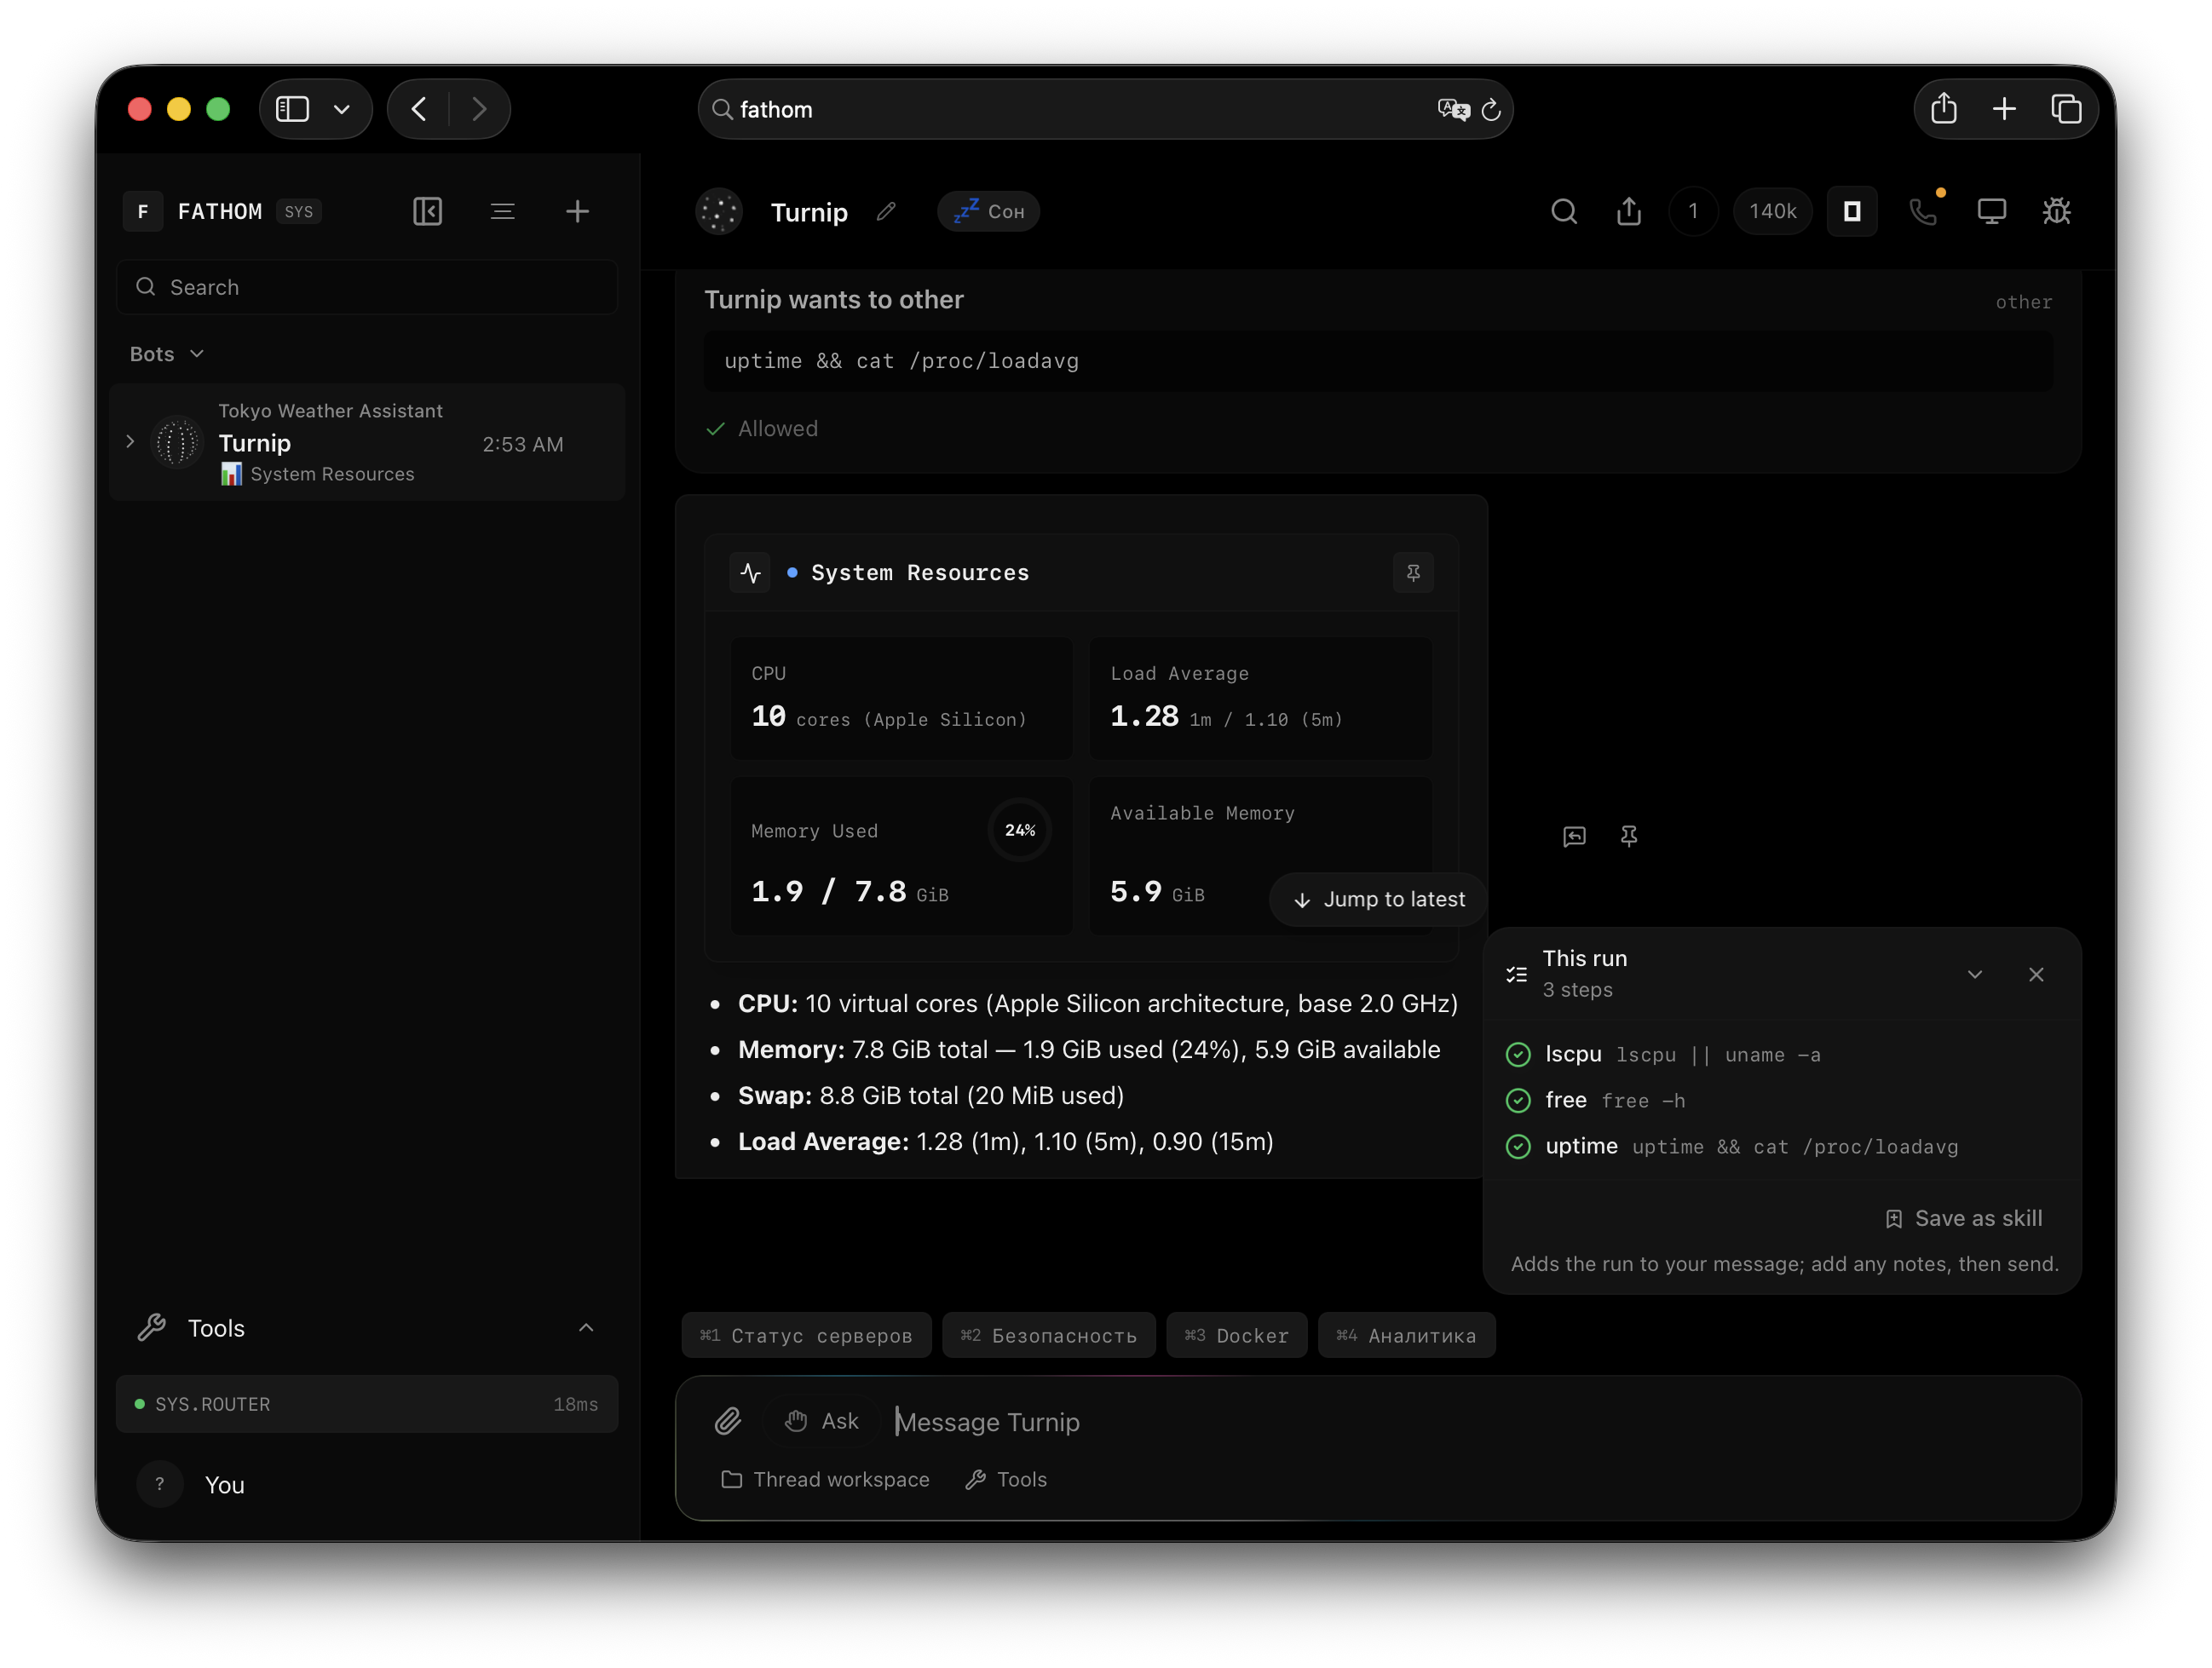Select the Docker quick prompt
The image size is (2212, 1668).
1237,1335
